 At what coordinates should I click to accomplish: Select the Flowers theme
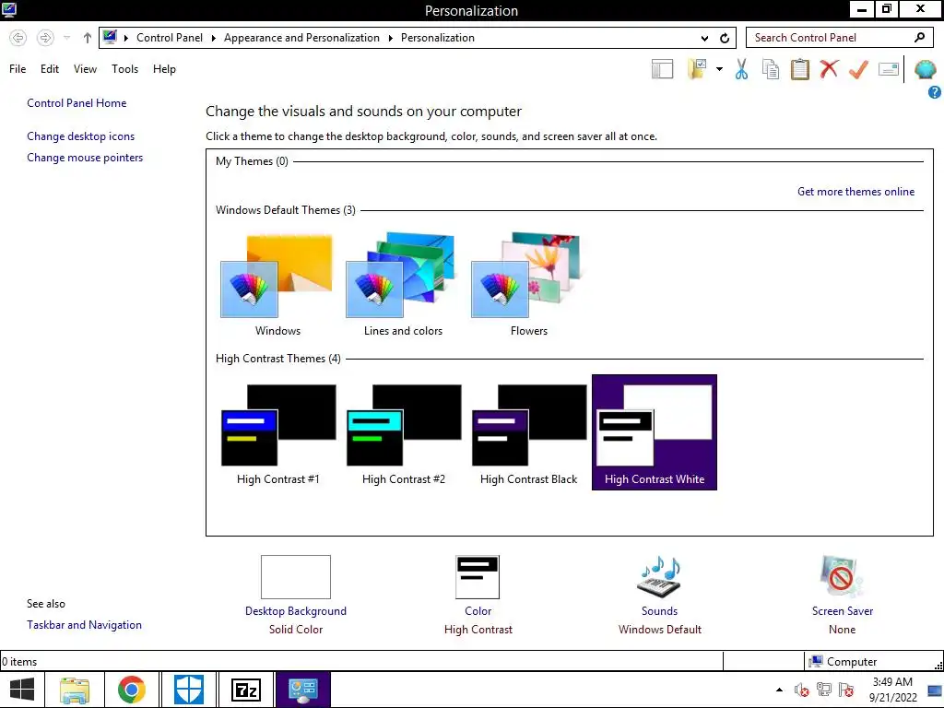[528, 286]
